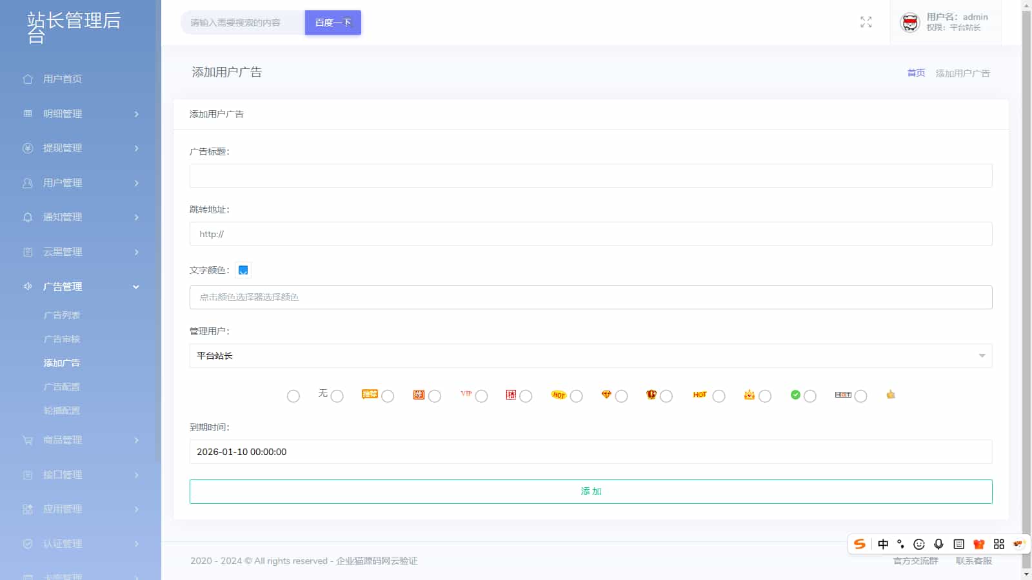Select radio button immediately left of thumbs-up icon
This screenshot has height=580, width=1032.
(860, 396)
